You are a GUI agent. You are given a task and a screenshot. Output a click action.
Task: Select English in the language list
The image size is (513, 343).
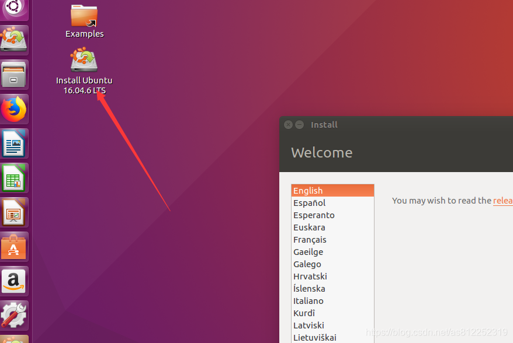tap(332, 190)
